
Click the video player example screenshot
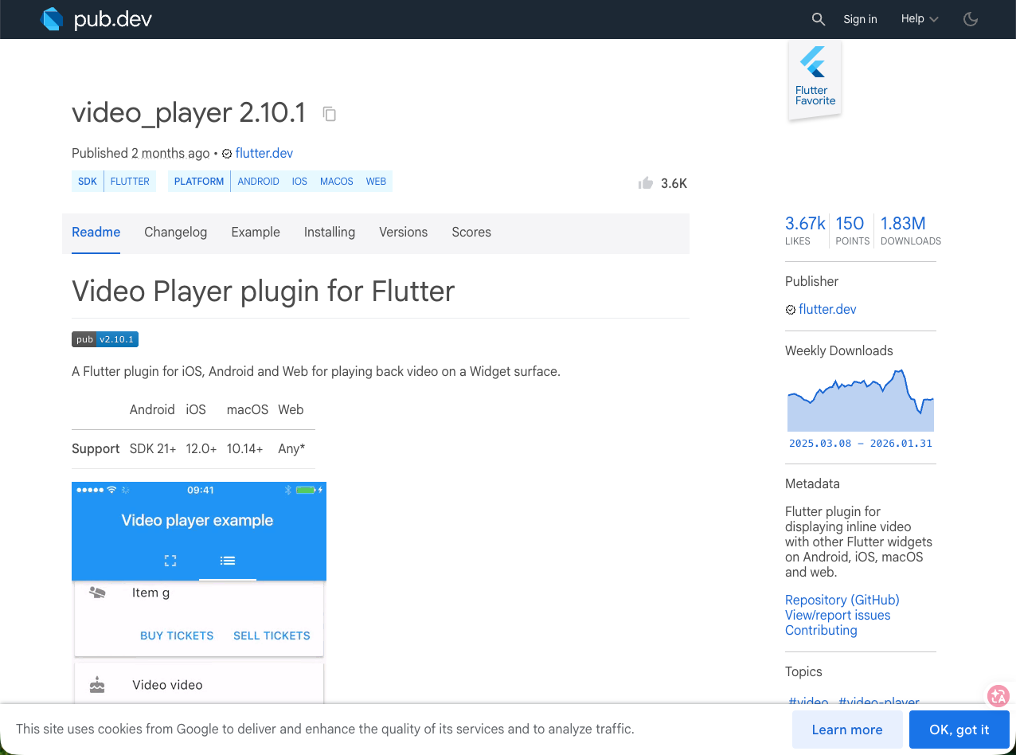[x=199, y=593]
